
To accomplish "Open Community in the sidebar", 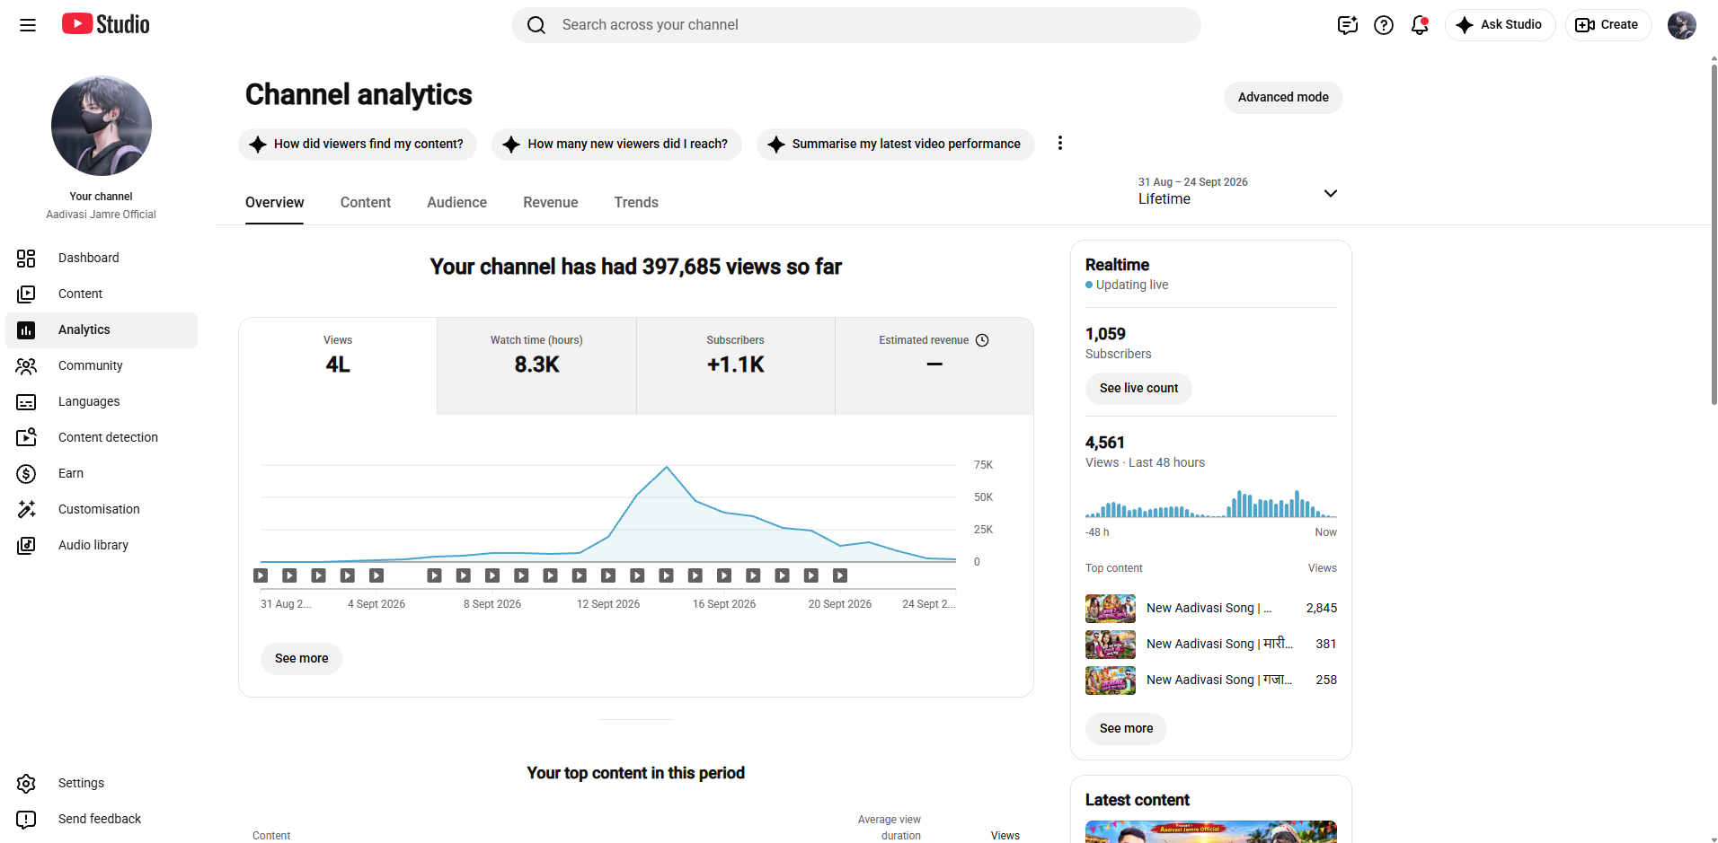I will [101, 366].
